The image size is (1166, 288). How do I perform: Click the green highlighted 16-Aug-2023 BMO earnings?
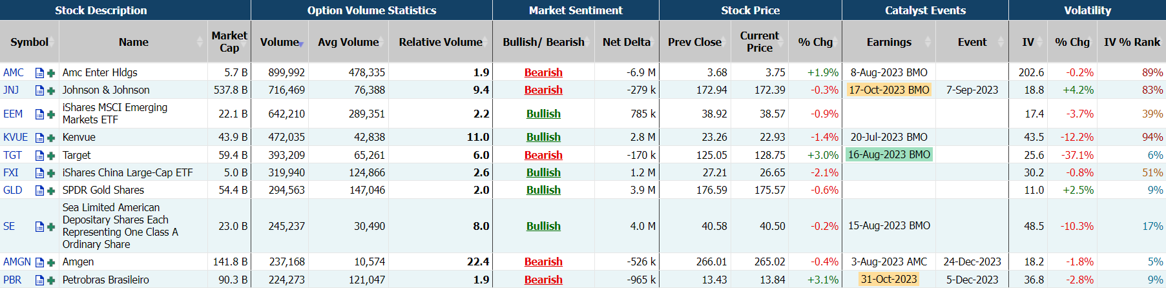click(889, 155)
